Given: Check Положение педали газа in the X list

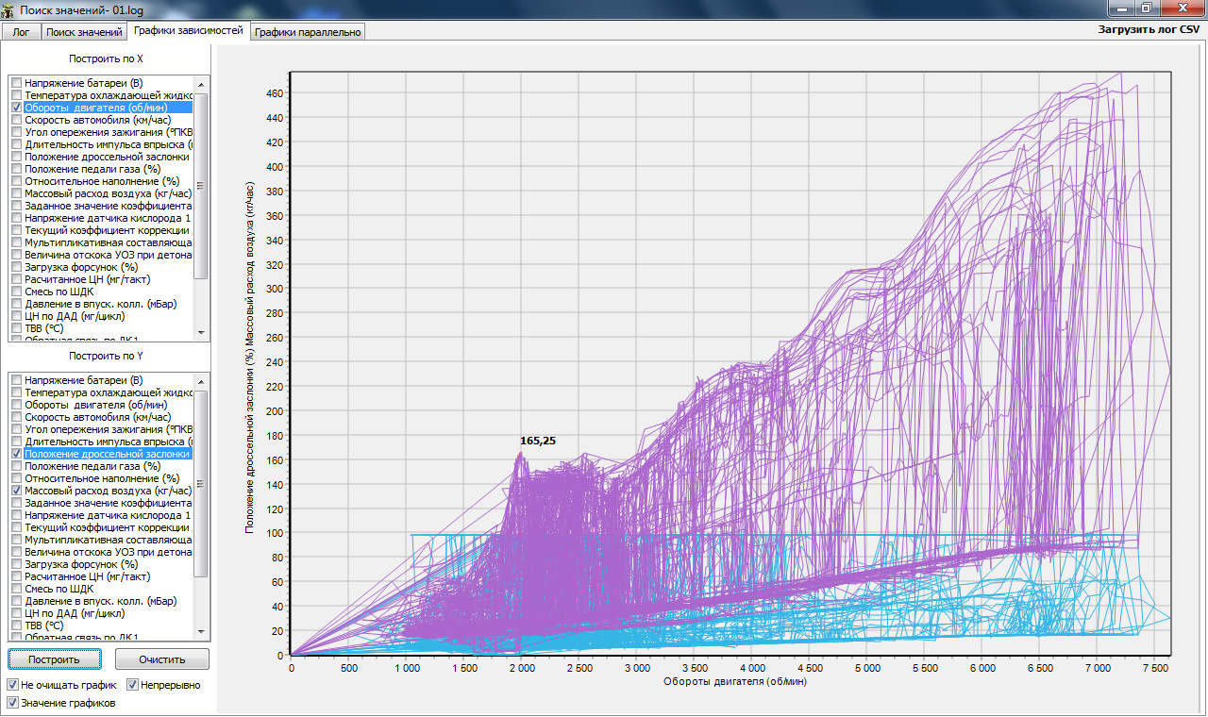Looking at the screenshot, I should (x=16, y=169).
